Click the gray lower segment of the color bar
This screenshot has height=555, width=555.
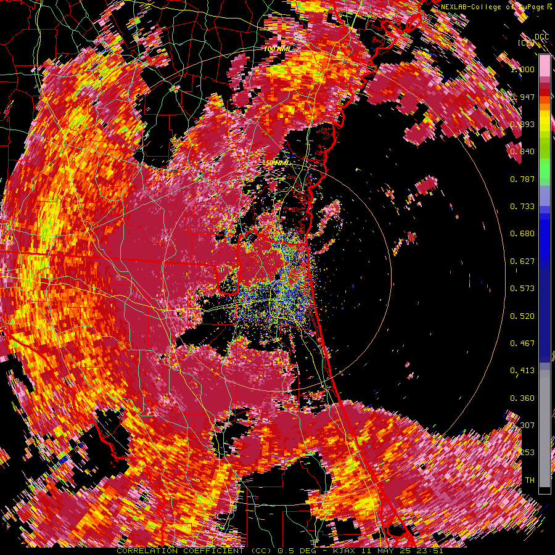[x=545, y=429]
